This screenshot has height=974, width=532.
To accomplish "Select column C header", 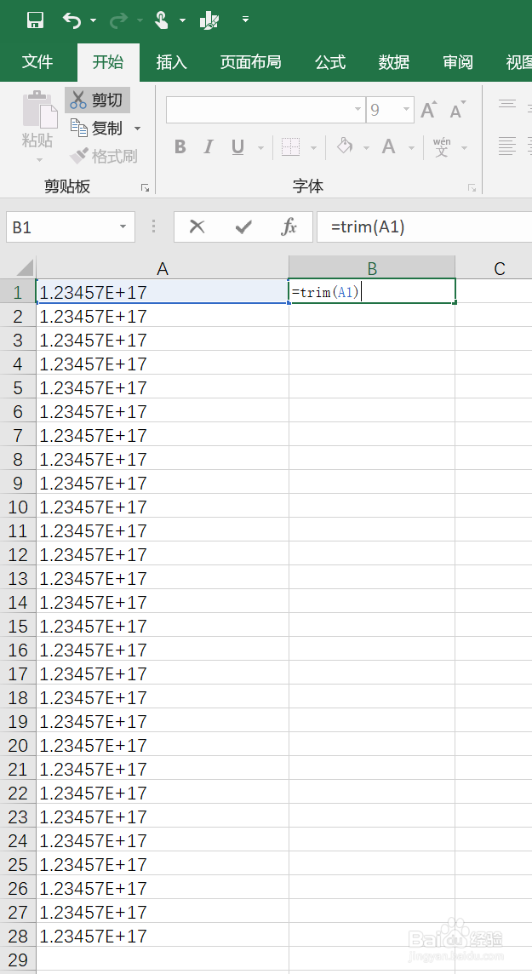I will [499, 267].
